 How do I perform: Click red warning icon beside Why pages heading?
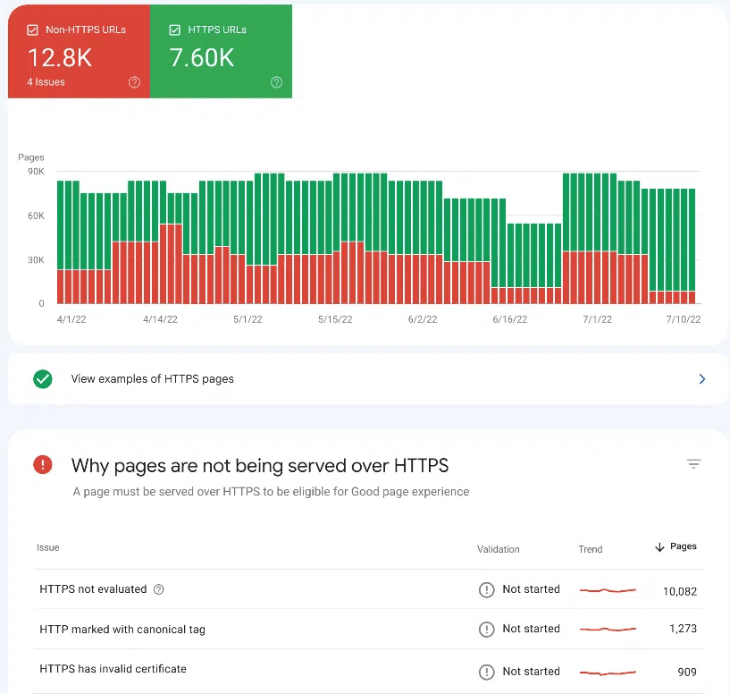pos(43,465)
